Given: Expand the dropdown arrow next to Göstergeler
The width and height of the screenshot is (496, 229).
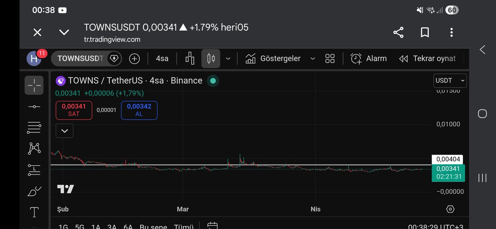Looking at the screenshot, I should (x=312, y=59).
